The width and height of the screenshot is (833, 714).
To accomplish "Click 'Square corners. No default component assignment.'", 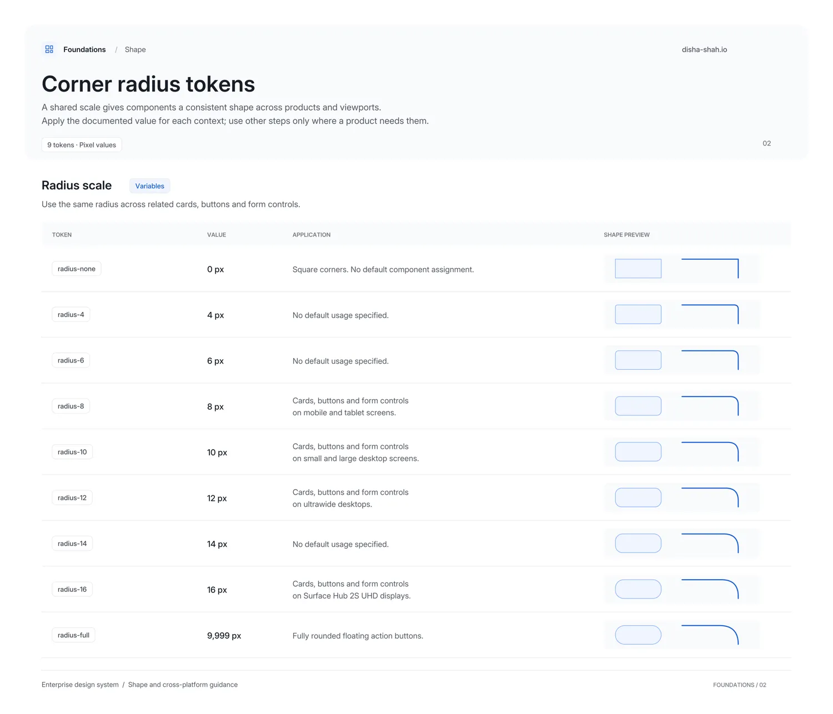I will coord(383,269).
